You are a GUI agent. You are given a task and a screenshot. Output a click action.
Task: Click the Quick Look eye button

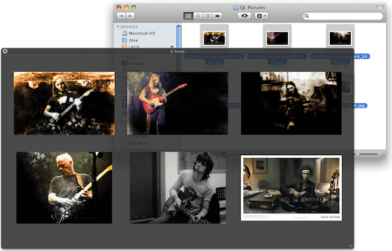click(x=245, y=16)
